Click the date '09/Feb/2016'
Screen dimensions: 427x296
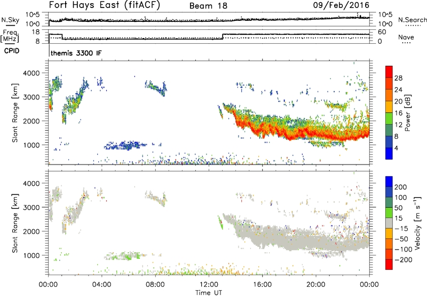pos(341,5)
